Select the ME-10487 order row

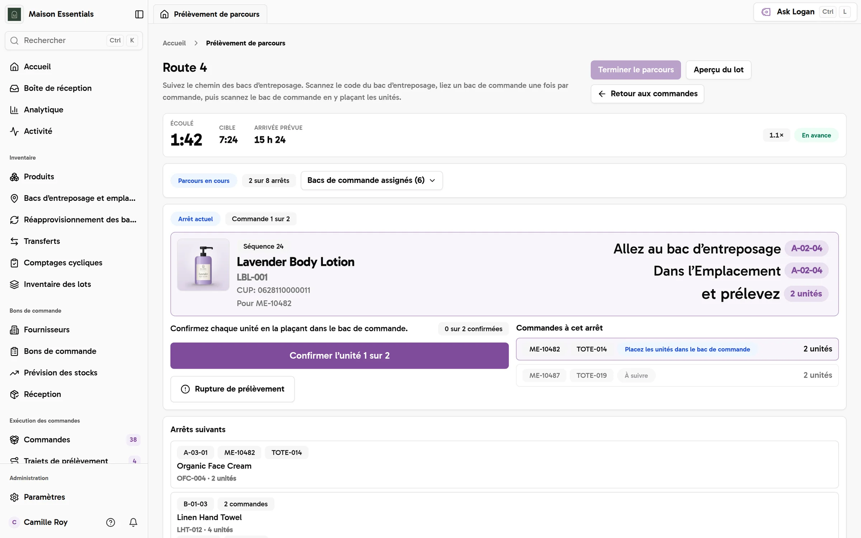click(x=677, y=376)
